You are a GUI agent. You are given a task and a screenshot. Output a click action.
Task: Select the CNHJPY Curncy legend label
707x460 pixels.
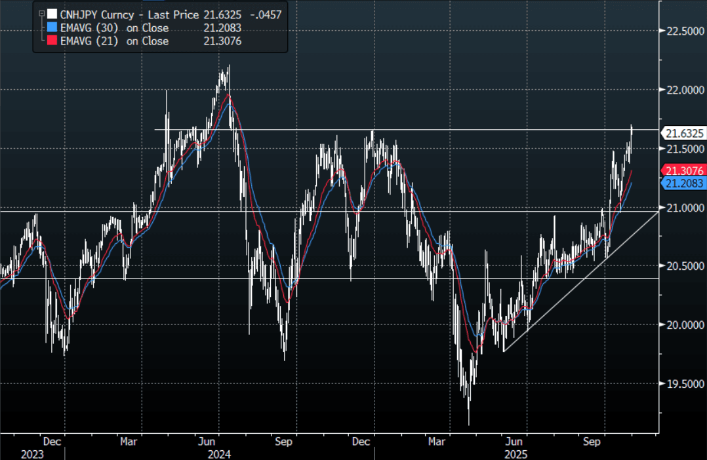pyautogui.click(x=98, y=14)
